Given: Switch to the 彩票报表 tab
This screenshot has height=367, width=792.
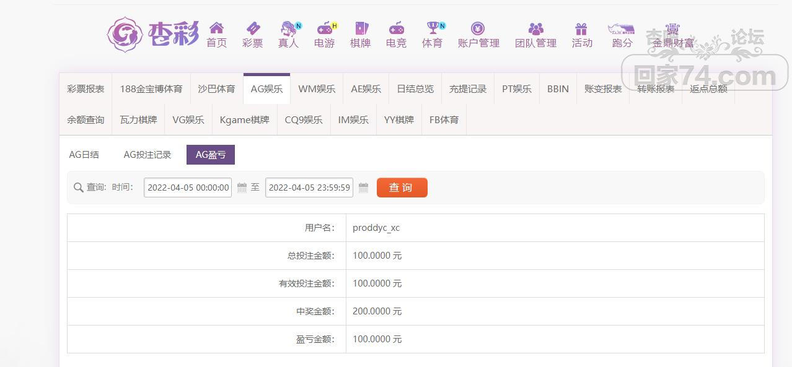Looking at the screenshot, I should (86, 89).
